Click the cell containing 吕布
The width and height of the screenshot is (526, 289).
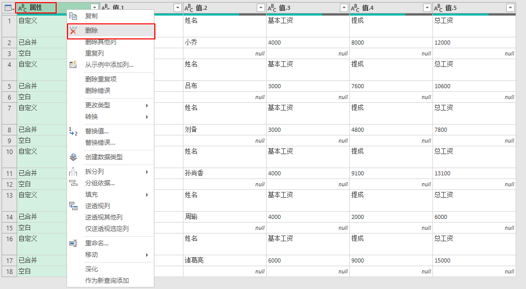225,86
